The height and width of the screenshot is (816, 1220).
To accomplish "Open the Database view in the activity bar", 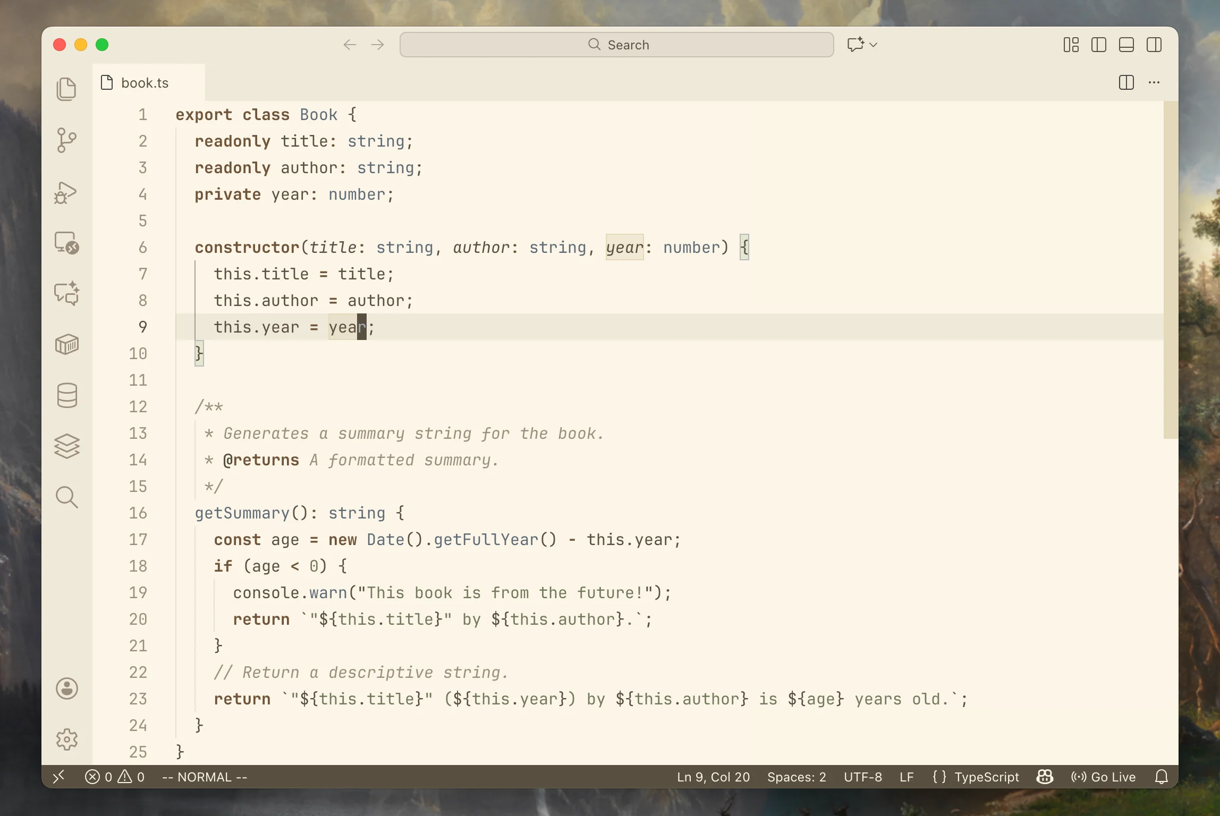I will [66, 395].
